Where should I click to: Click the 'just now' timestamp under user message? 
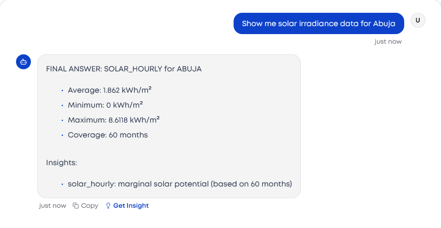click(388, 42)
